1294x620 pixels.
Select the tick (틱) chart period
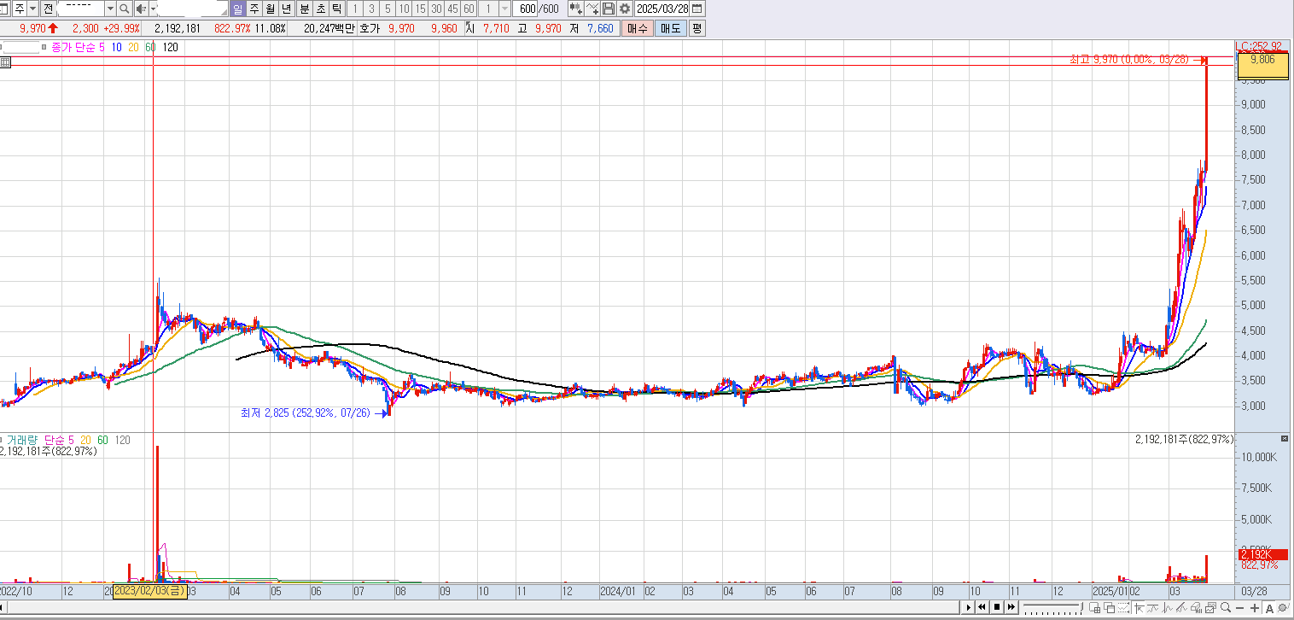click(x=336, y=9)
